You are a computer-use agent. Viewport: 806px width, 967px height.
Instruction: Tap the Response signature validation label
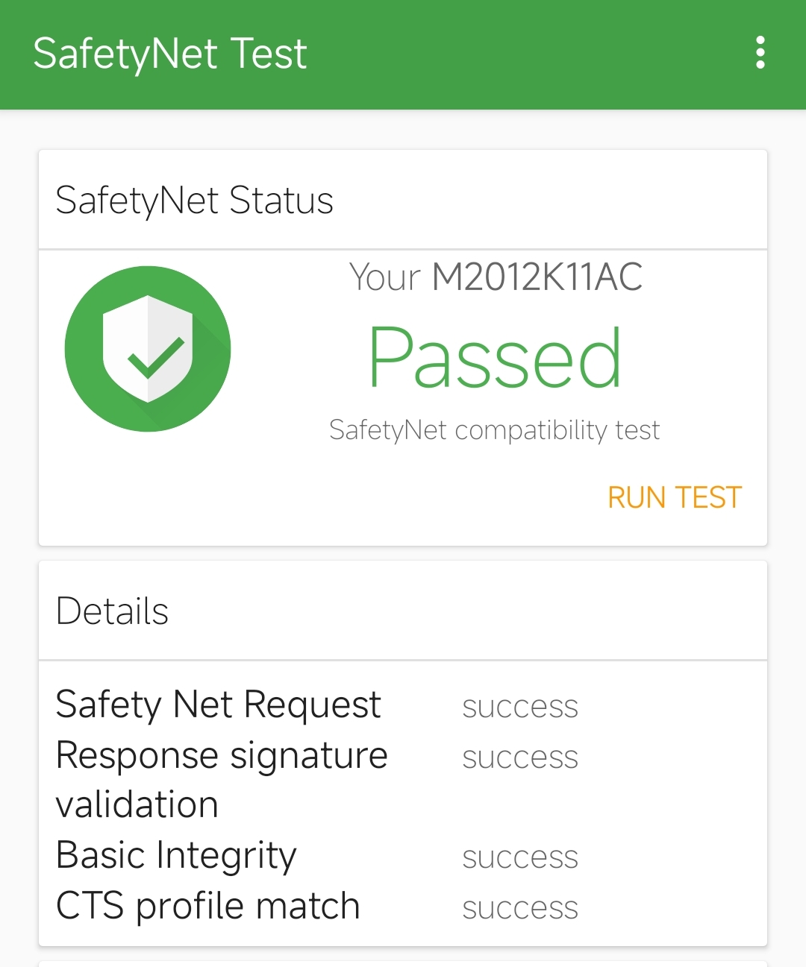[x=222, y=780]
